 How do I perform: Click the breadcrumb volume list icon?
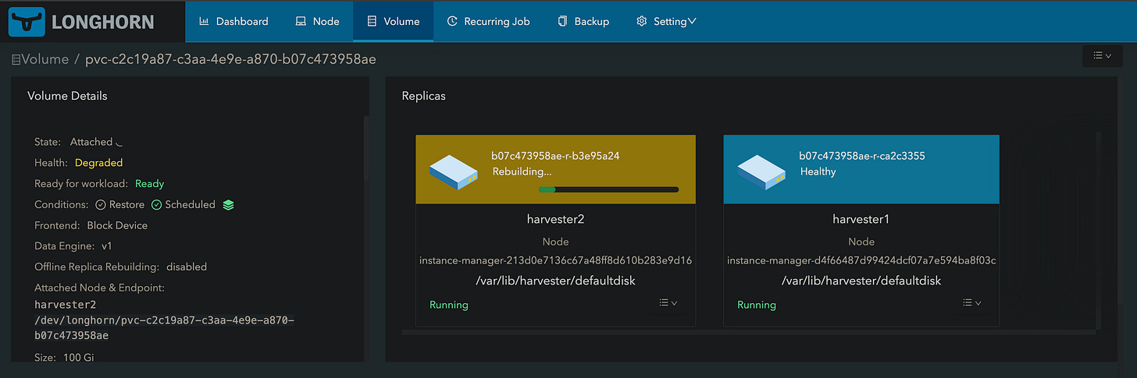point(16,60)
